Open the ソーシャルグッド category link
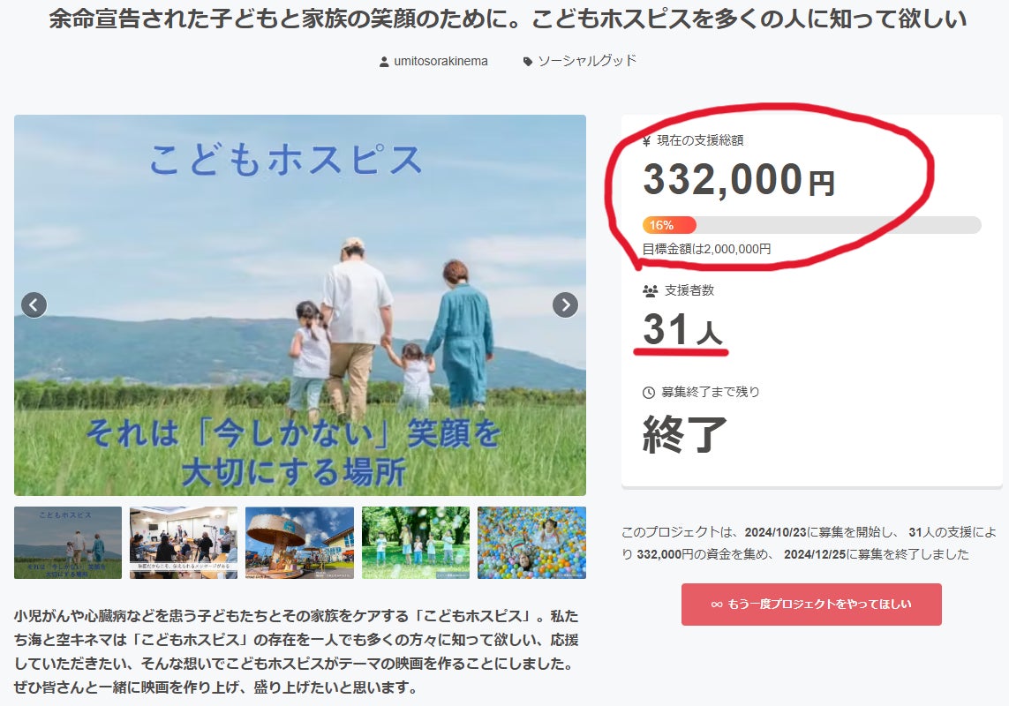Image resolution: width=1009 pixels, height=706 pixels. pyautogui.click(x=587, y=61)
